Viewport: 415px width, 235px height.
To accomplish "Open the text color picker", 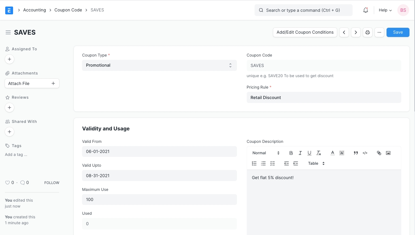I will [x=332, y=153].
